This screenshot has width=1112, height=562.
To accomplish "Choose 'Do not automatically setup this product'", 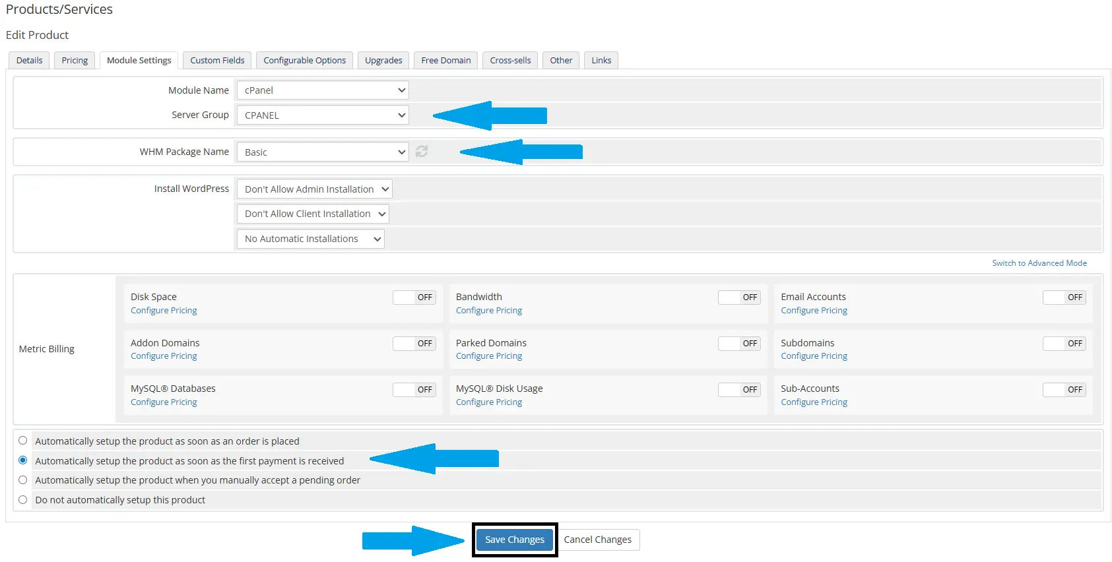I will [x=23, y=500].
